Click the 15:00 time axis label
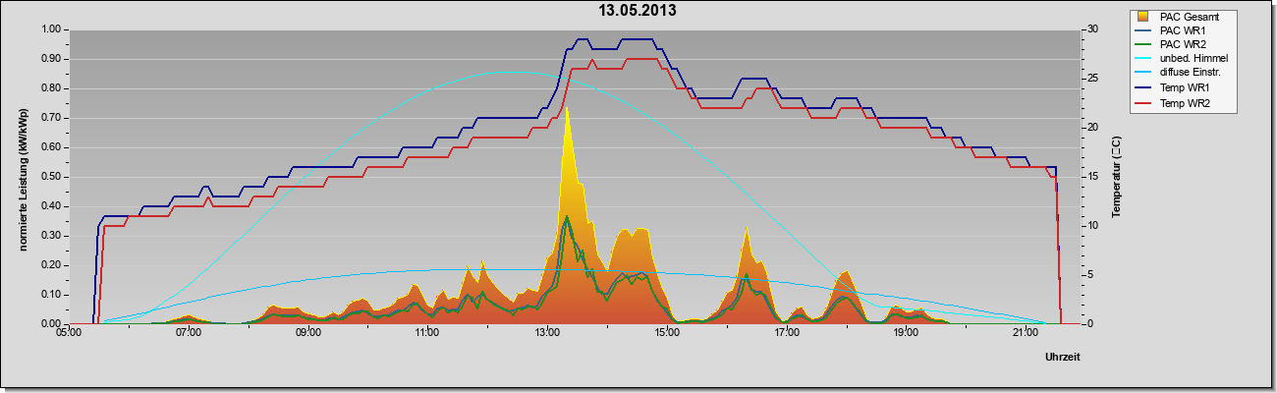 tap(667, 334)
